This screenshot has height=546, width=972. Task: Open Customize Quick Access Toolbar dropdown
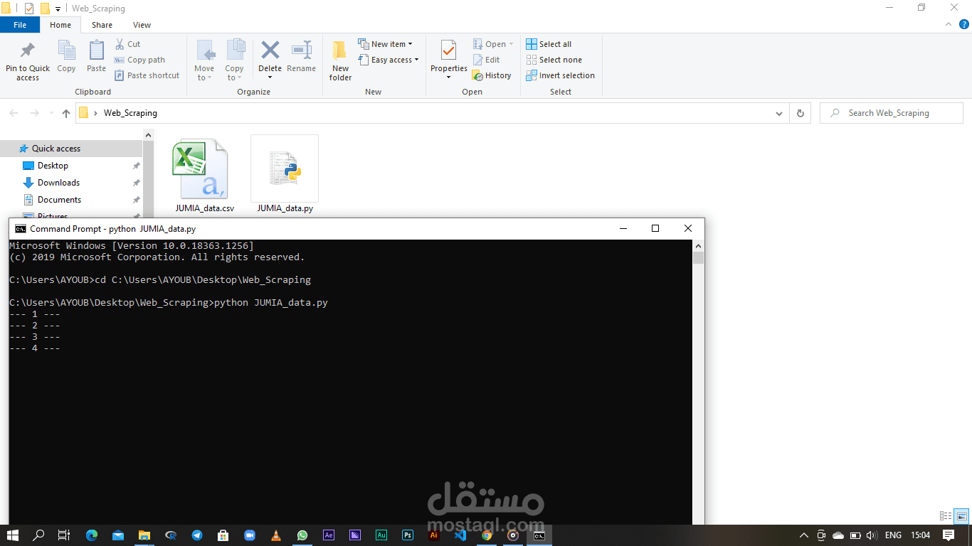click(58, 9)
